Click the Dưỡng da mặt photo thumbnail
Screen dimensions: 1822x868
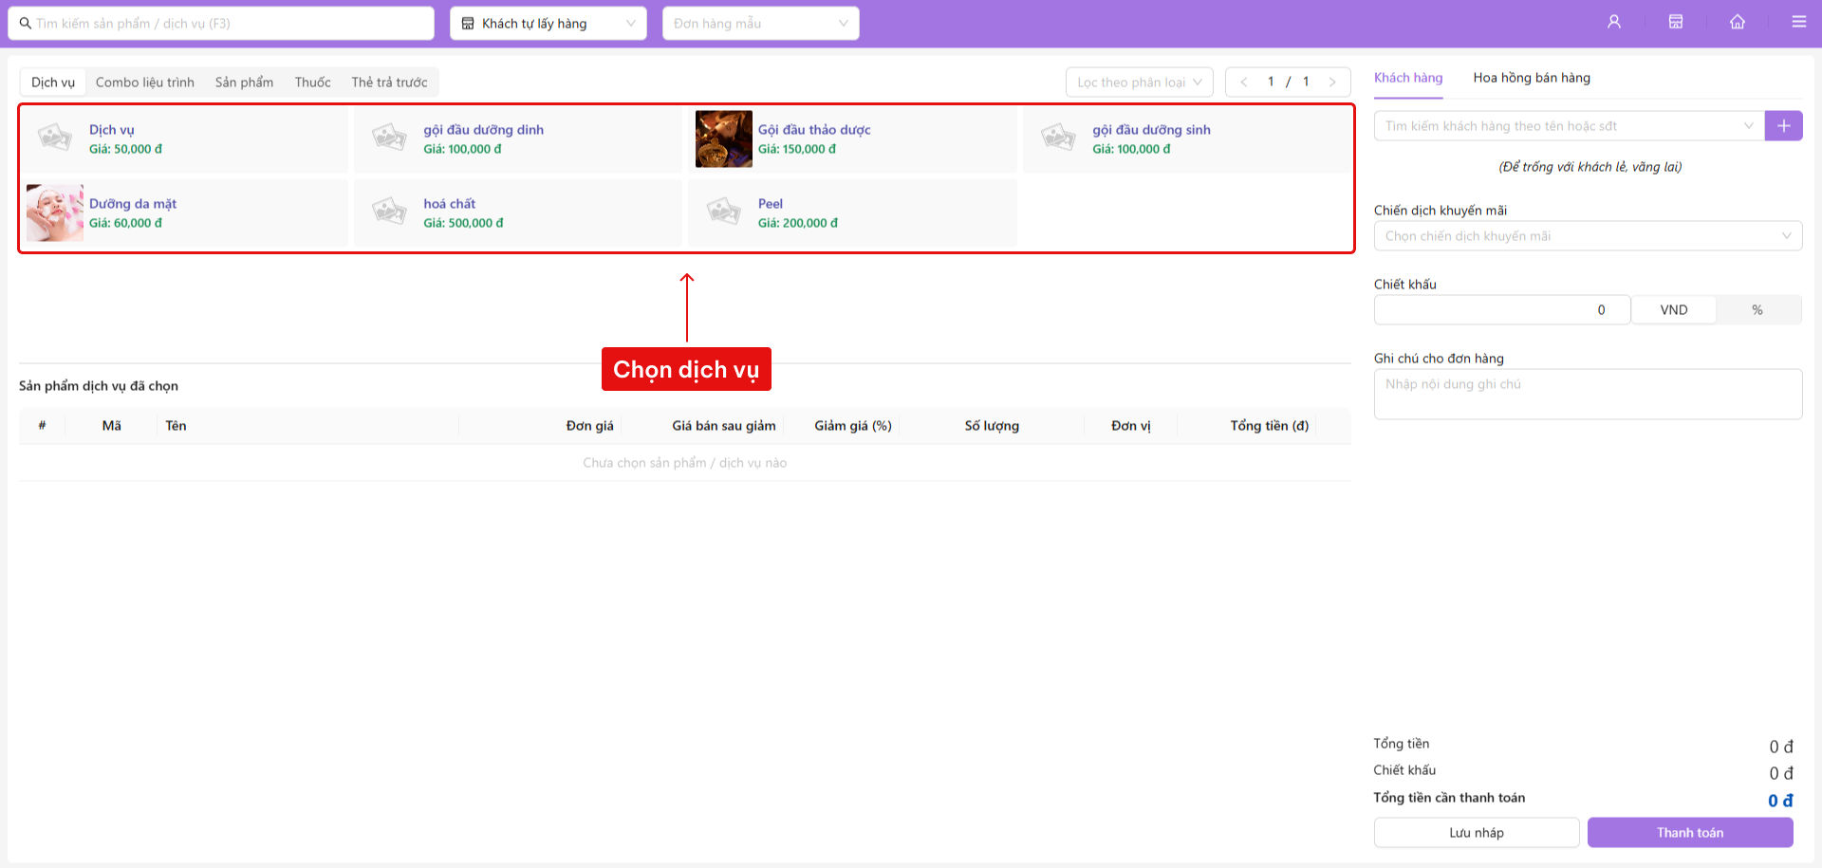coord(55,212)
